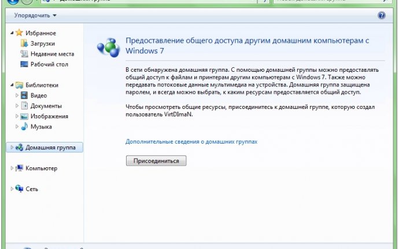Open the Упорядочить dropdown menu
Viewport: 399px width, 249px height.
35,15
